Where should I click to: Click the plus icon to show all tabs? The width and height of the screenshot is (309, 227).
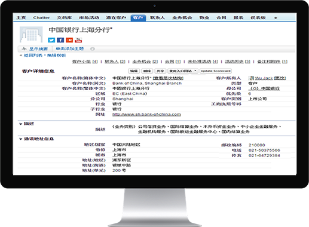276,18
